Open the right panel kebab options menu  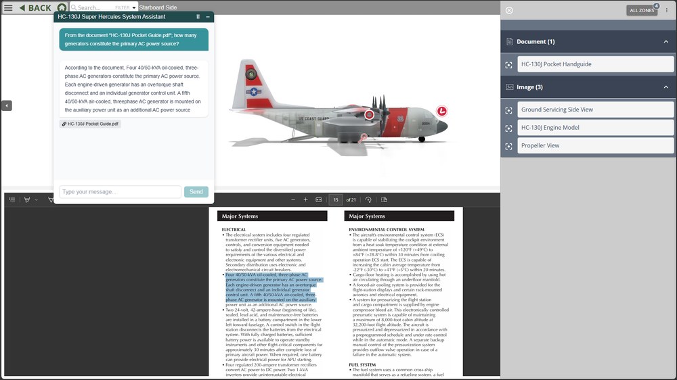[667, 10]
